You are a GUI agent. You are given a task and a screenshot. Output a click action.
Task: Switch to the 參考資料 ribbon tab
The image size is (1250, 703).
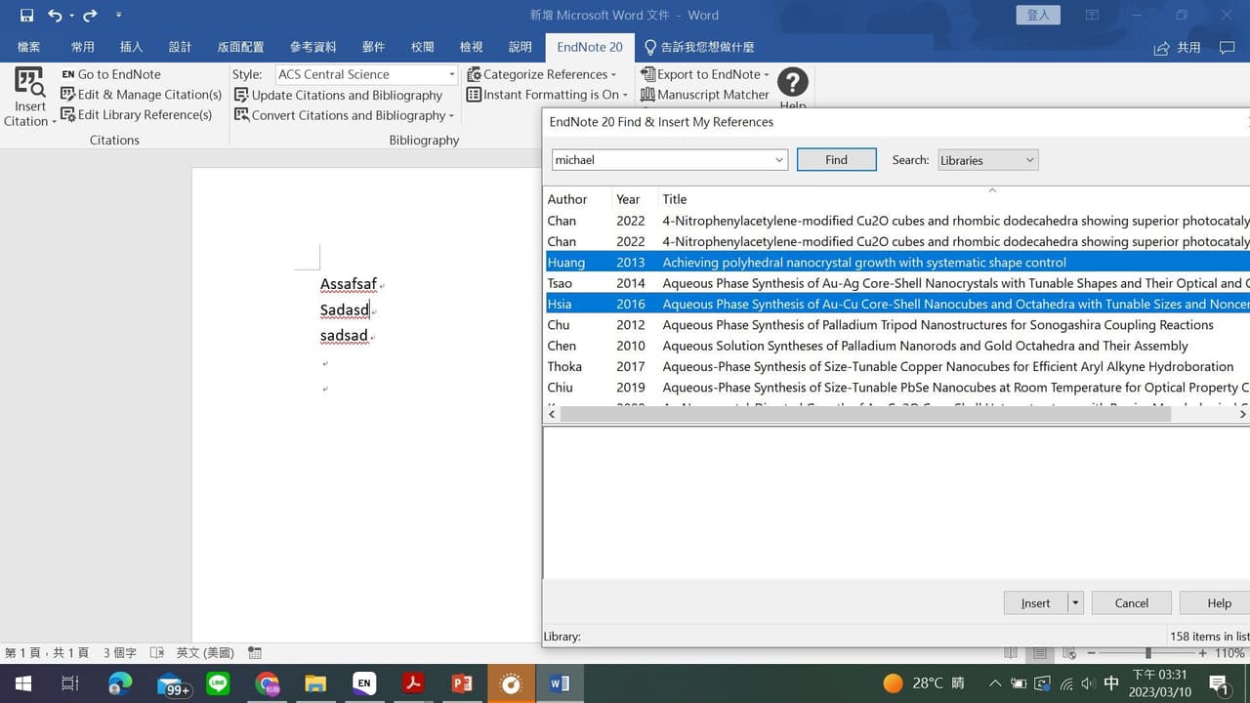(312, 47)
